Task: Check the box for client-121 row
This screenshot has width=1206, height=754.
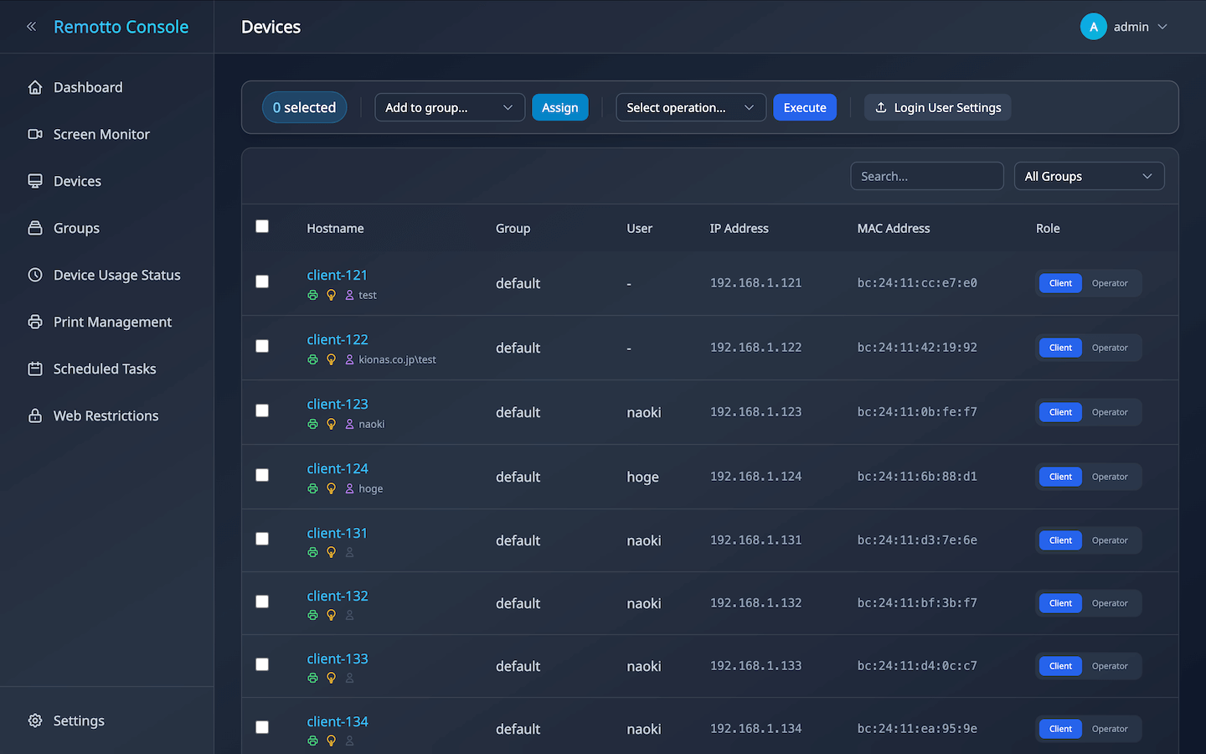Action: [262, 281]
